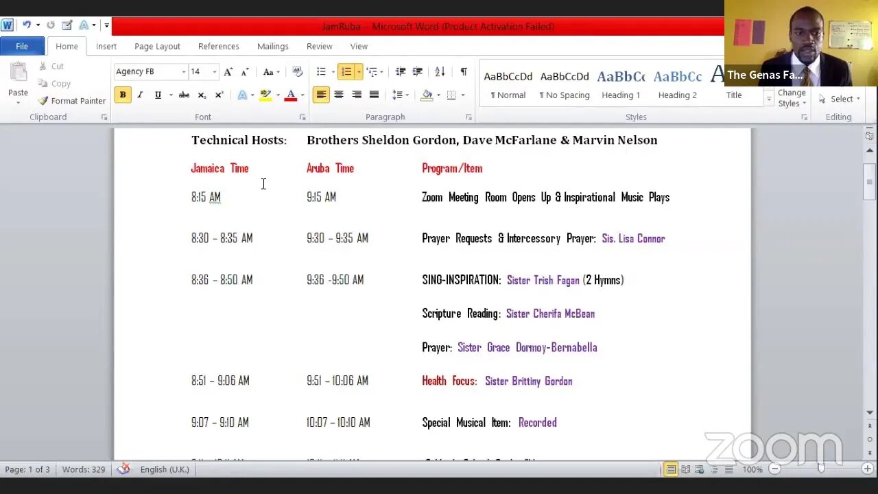Click the Clear Formatting icon
Screen dimensions: 878x494
(297, 71)
